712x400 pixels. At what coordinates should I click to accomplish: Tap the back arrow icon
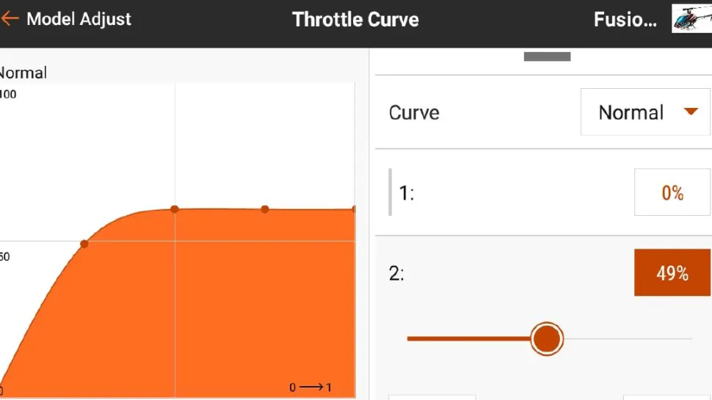(10, 19)
